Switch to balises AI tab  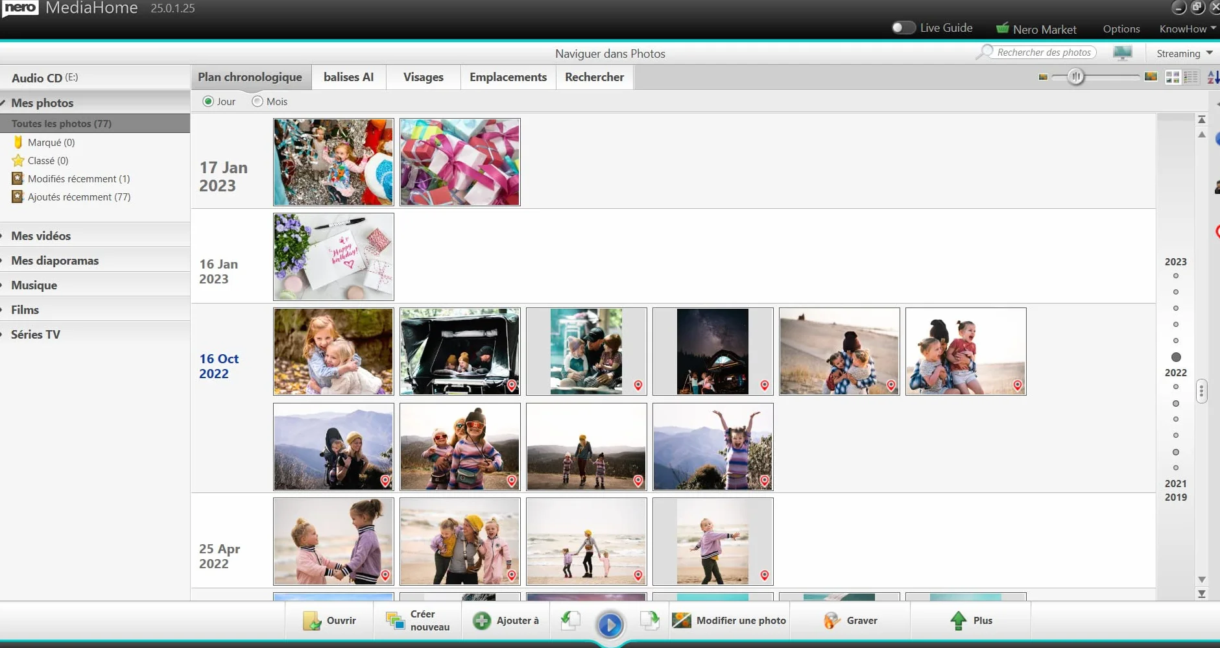pos(349,77)
